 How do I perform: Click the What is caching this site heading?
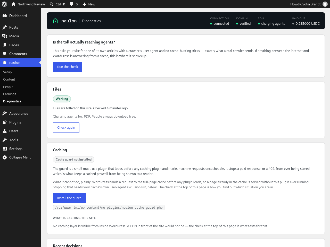pos(74,218)
